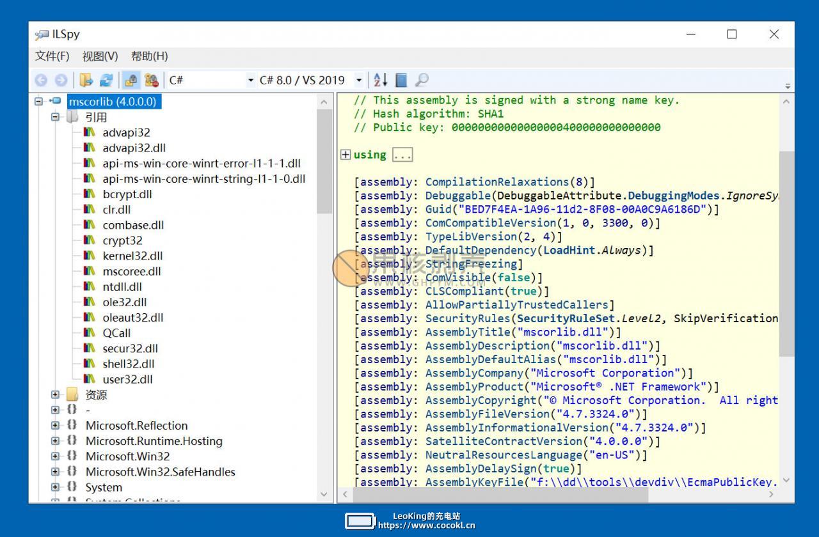Click the blue book toolbar icon

pos(401,80)
